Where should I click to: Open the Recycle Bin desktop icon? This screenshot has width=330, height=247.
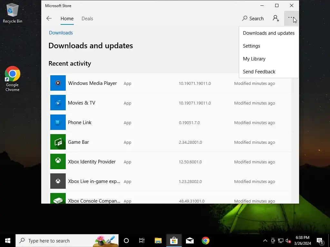pyautogui.click(x=13, y=13)
